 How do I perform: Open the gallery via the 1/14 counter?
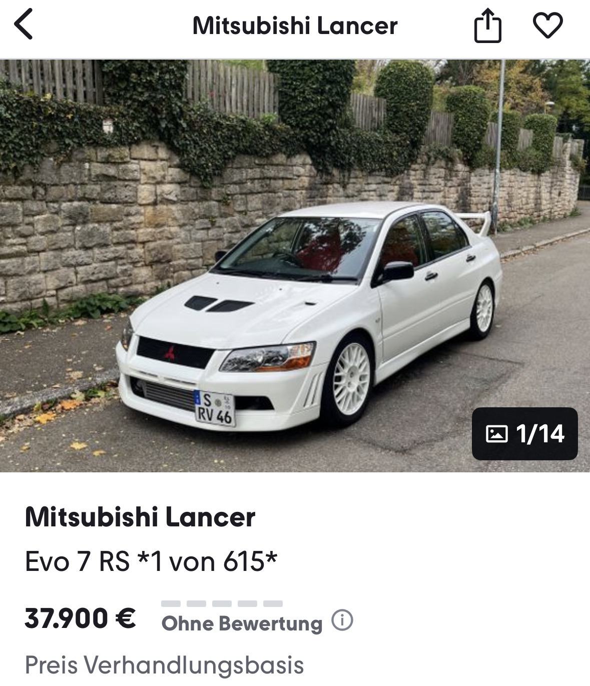pos(525,434)
